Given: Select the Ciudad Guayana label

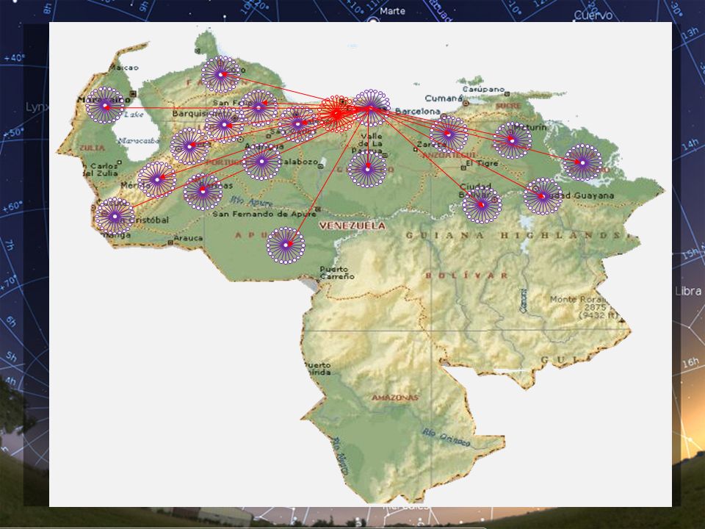Looking at the screenshot, I should [578, 195].
